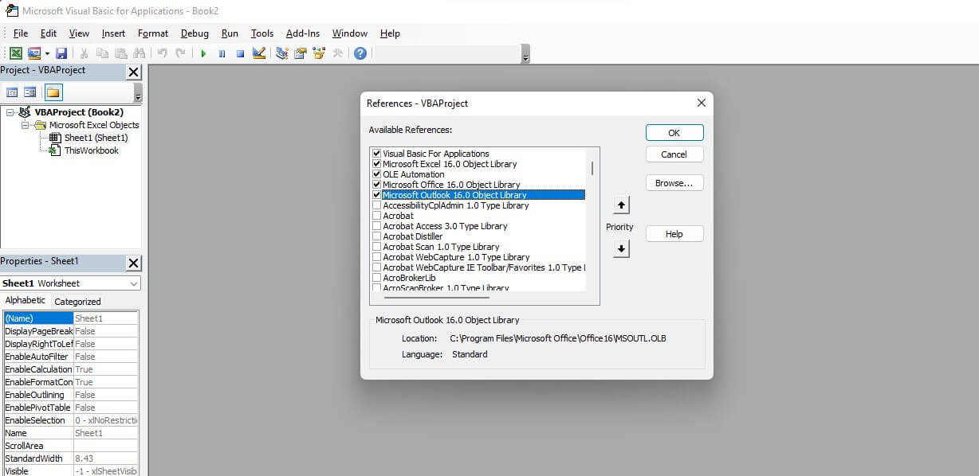Check the Acrobat reference checkbox

pyautogui.click(x=375, y=215)
